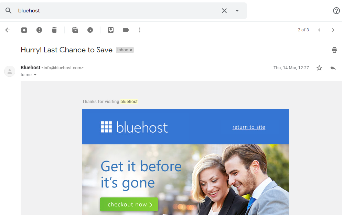Image resolution: width=342 pixels, height=215 pixels.
Task: Show search options dropdown arrow
Action: point(237,11)
